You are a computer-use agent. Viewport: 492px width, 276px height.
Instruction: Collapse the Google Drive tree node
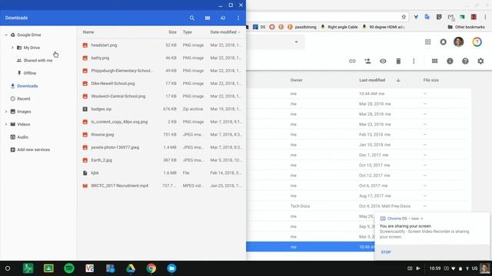pos(6,35)
